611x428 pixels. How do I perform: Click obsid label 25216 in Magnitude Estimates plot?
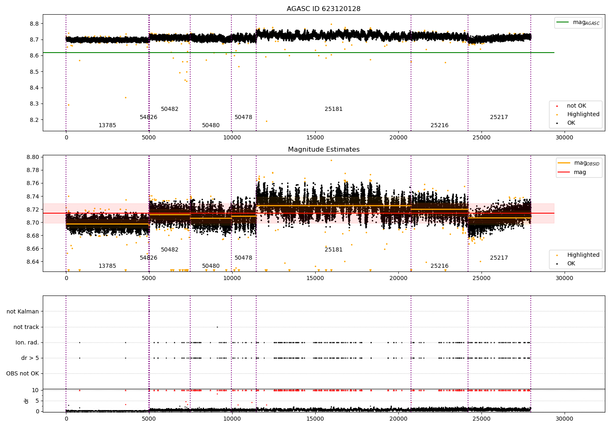(x=440, y=266)
